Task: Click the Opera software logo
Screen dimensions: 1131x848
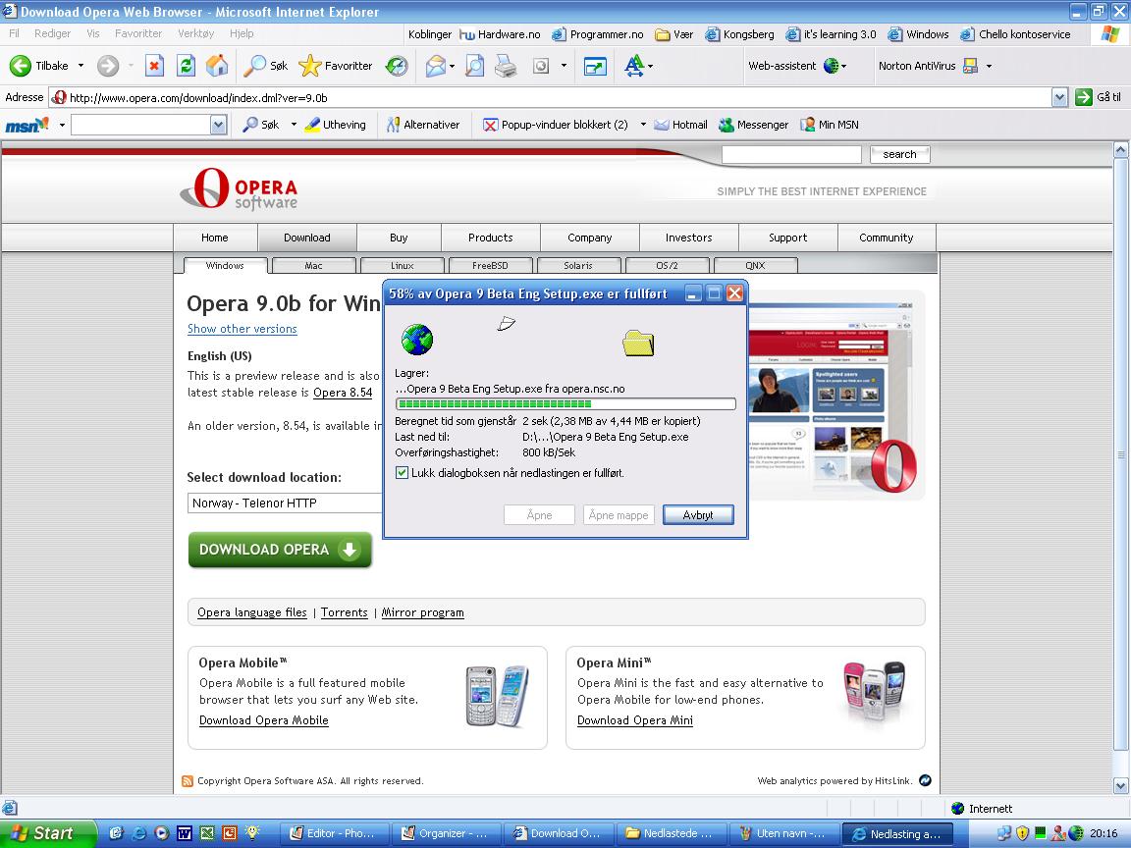Action: tap(239, 188)
